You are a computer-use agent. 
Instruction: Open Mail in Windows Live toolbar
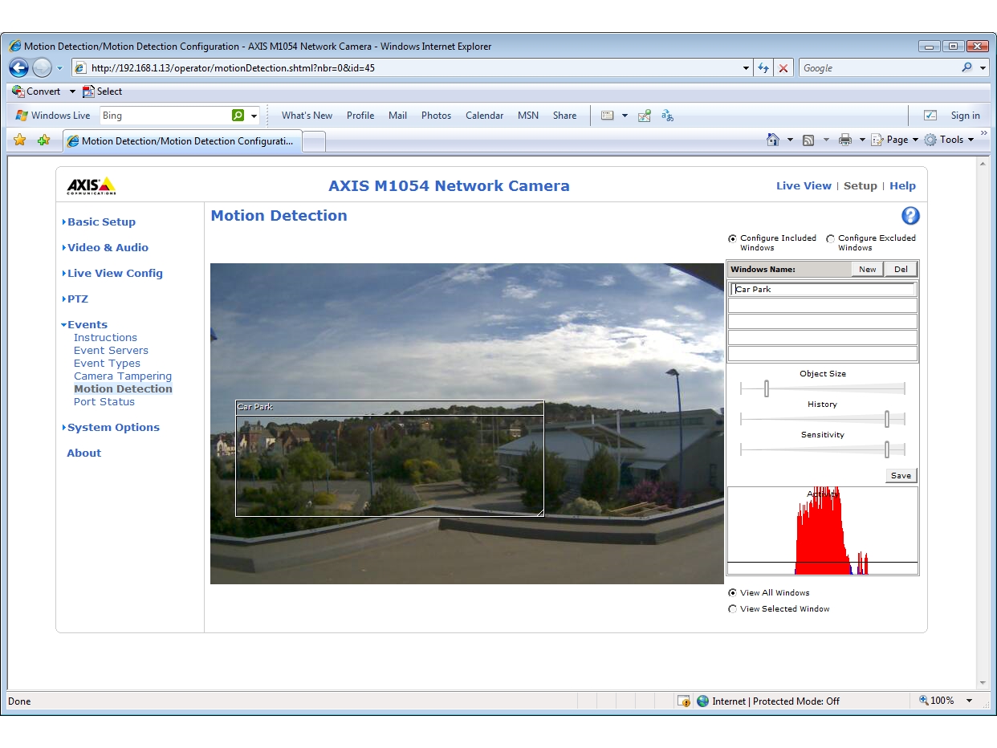397,116
